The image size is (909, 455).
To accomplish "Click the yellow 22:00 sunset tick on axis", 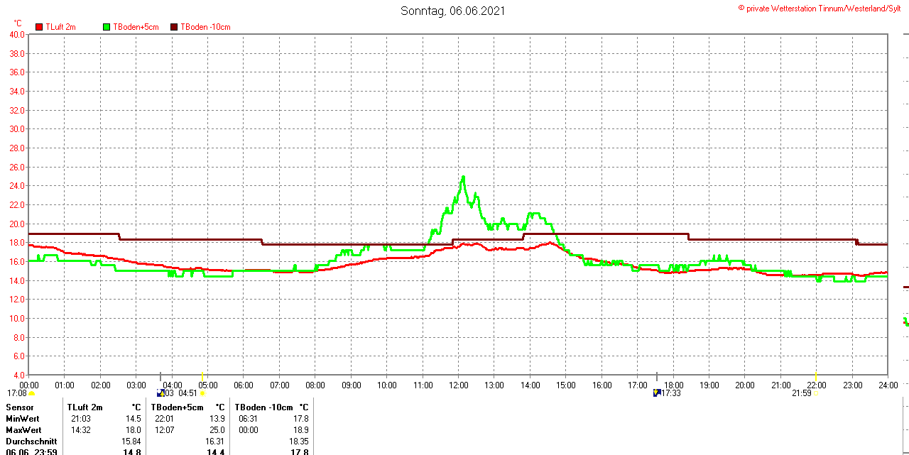I will [815, 375].
